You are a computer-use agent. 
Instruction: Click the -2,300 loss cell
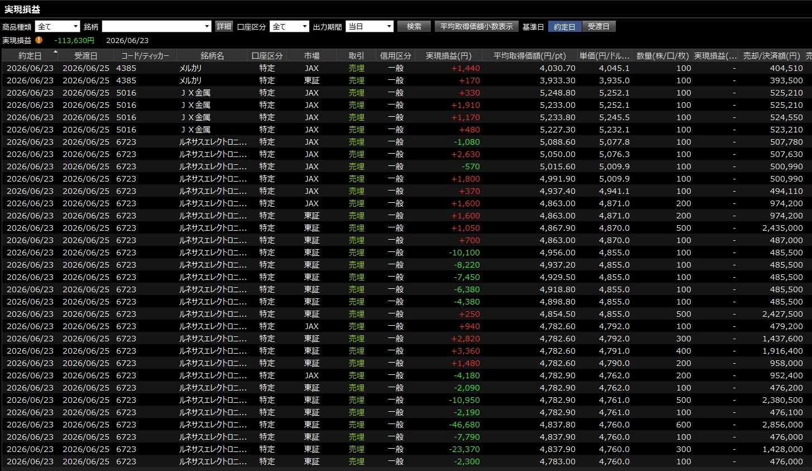pos(466,462)
